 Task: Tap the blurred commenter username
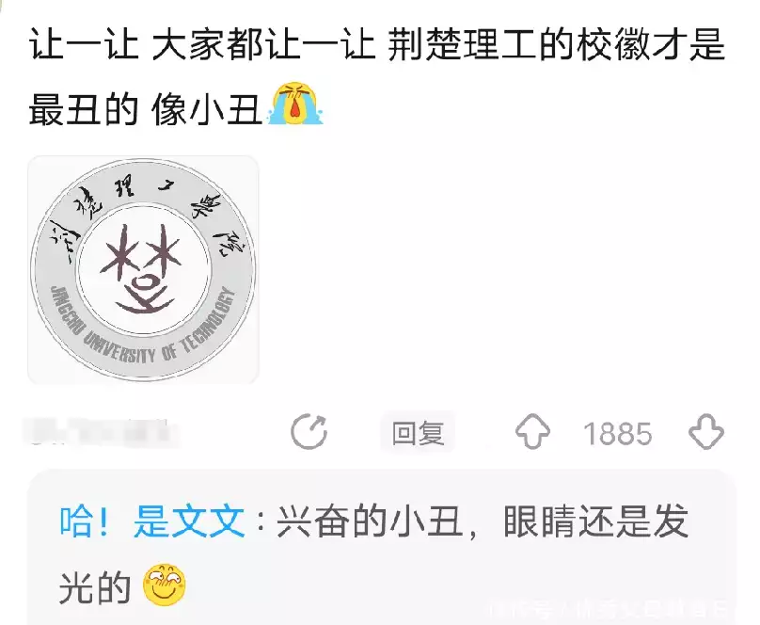(101, 432)
